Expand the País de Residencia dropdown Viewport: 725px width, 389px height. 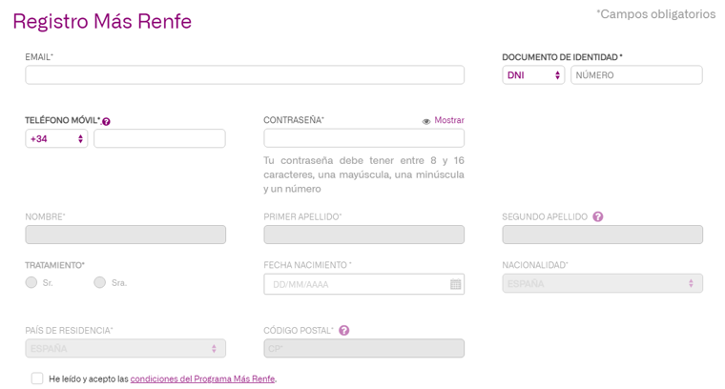[x=125, y=349]
